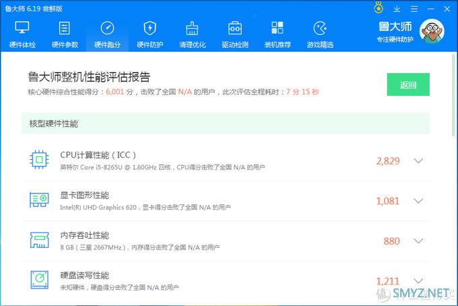The height and width of the screenshot is (306, 458).
Task: Click the graphics score 1,081
Action: coord(387,201)
